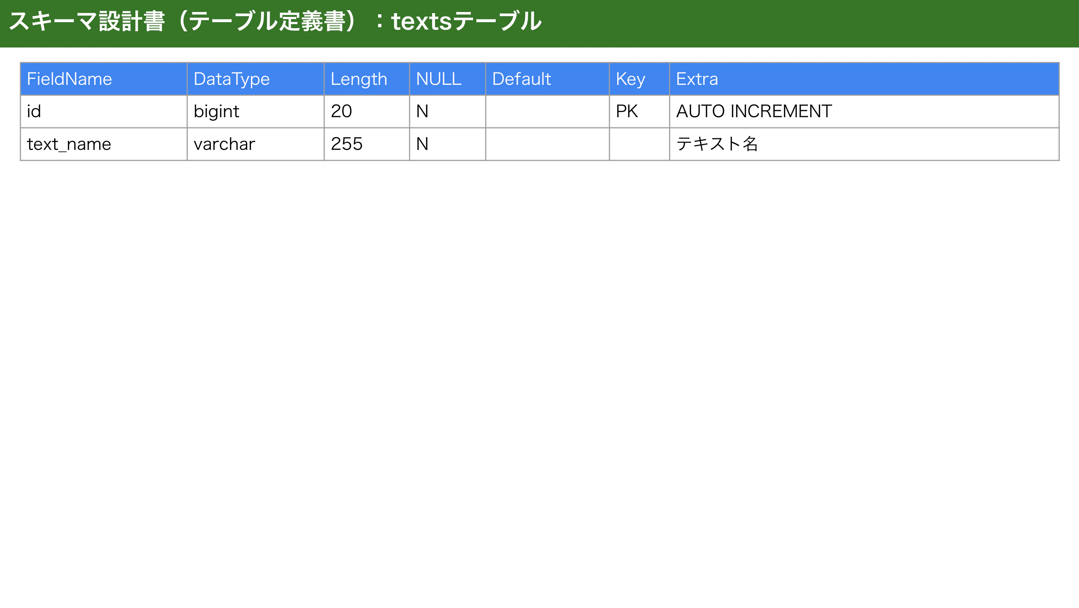Click the NULL value 'N' in text_name row

(x=447, y=144)
